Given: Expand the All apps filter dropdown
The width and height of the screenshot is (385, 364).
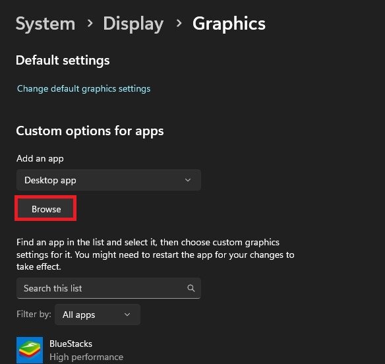Looking at the screenshot, I should tap(98, 315).
